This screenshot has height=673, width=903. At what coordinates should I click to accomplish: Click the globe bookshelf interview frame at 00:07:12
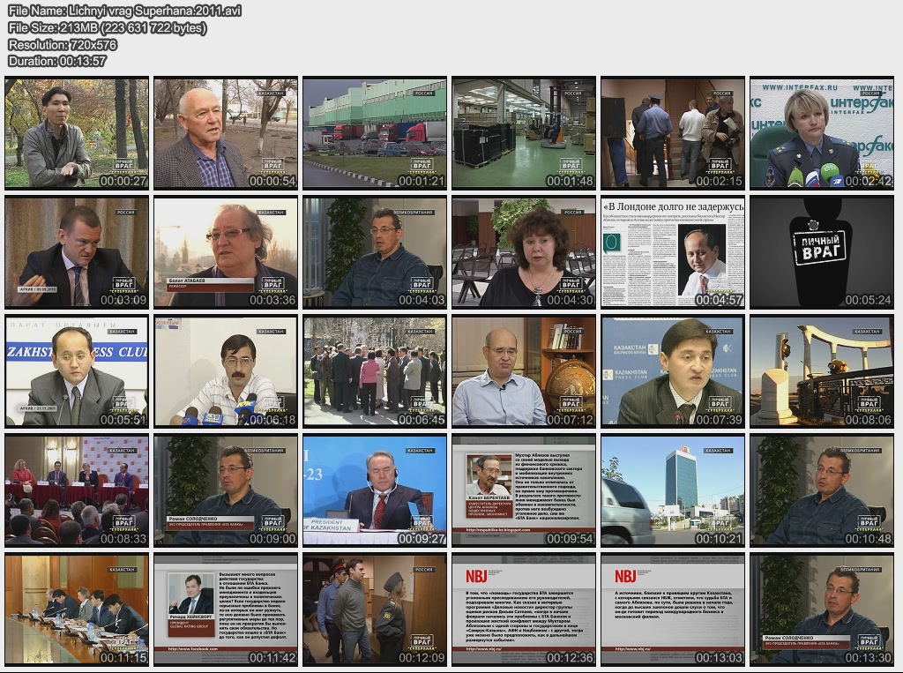click(x=524, y=371)
